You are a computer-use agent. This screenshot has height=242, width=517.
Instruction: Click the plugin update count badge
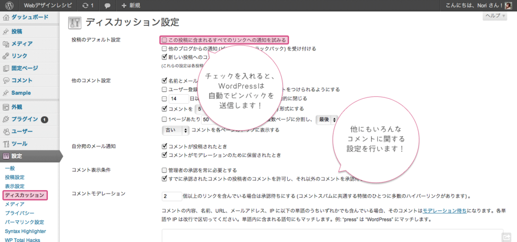point(44,119)
